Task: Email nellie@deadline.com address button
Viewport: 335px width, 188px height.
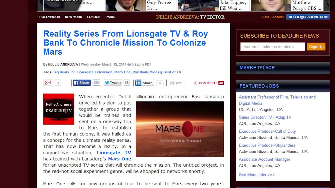Action: point(308,17)
